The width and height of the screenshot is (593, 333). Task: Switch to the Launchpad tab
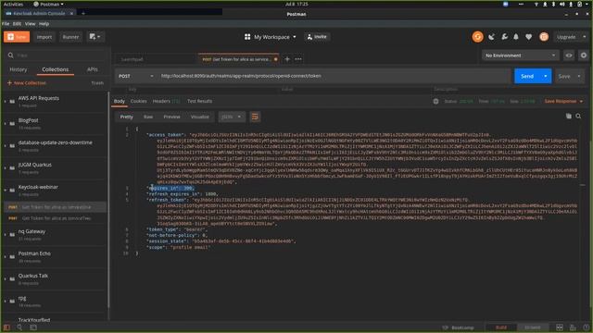coord(132,59)
